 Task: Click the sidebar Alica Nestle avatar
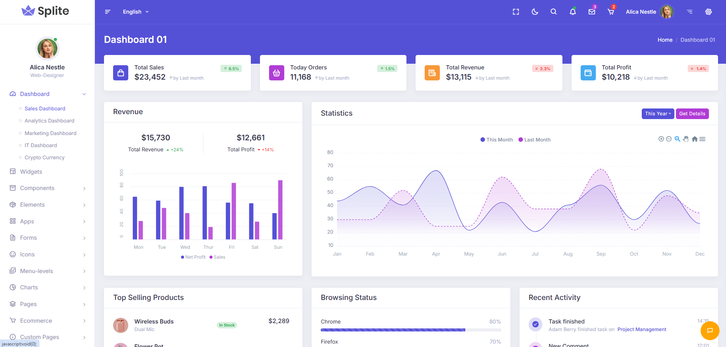(47, 49)
